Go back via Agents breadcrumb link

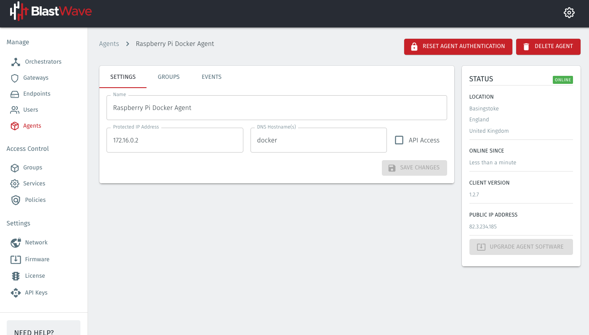coord(109,44)
